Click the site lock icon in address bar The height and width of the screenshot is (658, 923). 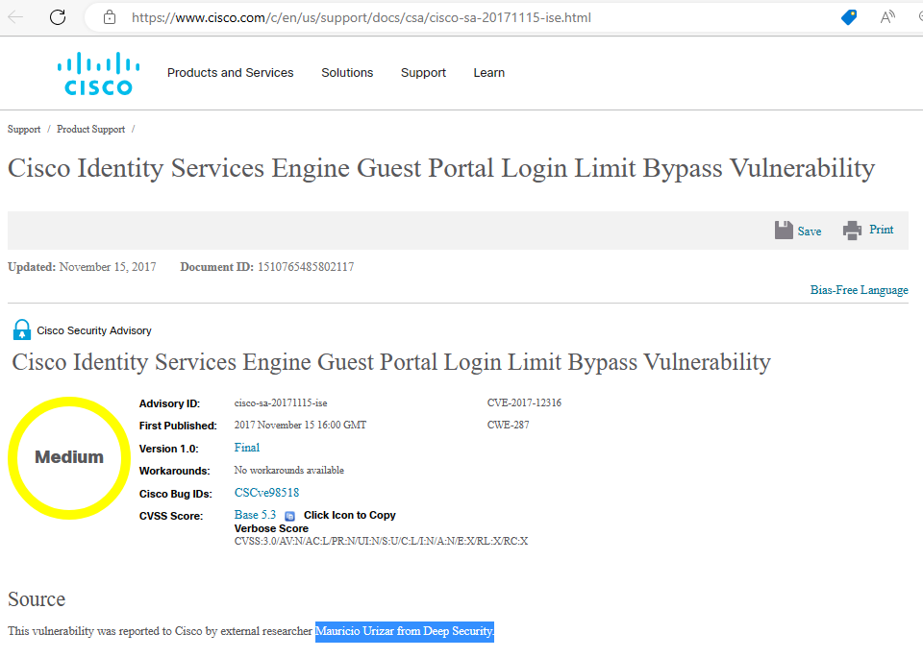pos(110,17)
